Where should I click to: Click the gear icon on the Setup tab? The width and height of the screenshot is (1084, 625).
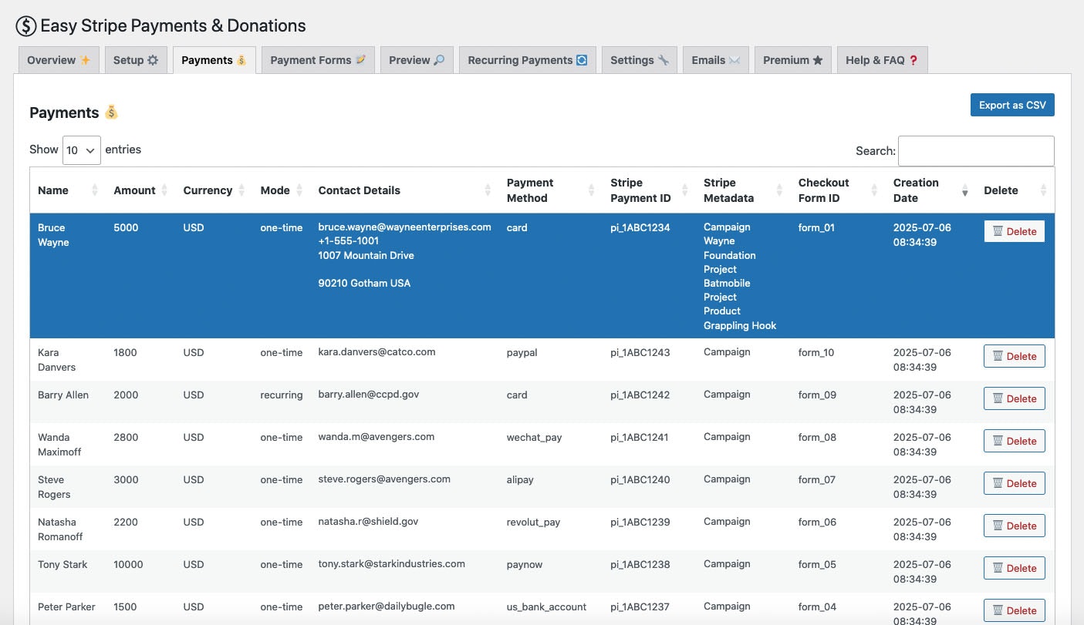pos(154,59)
